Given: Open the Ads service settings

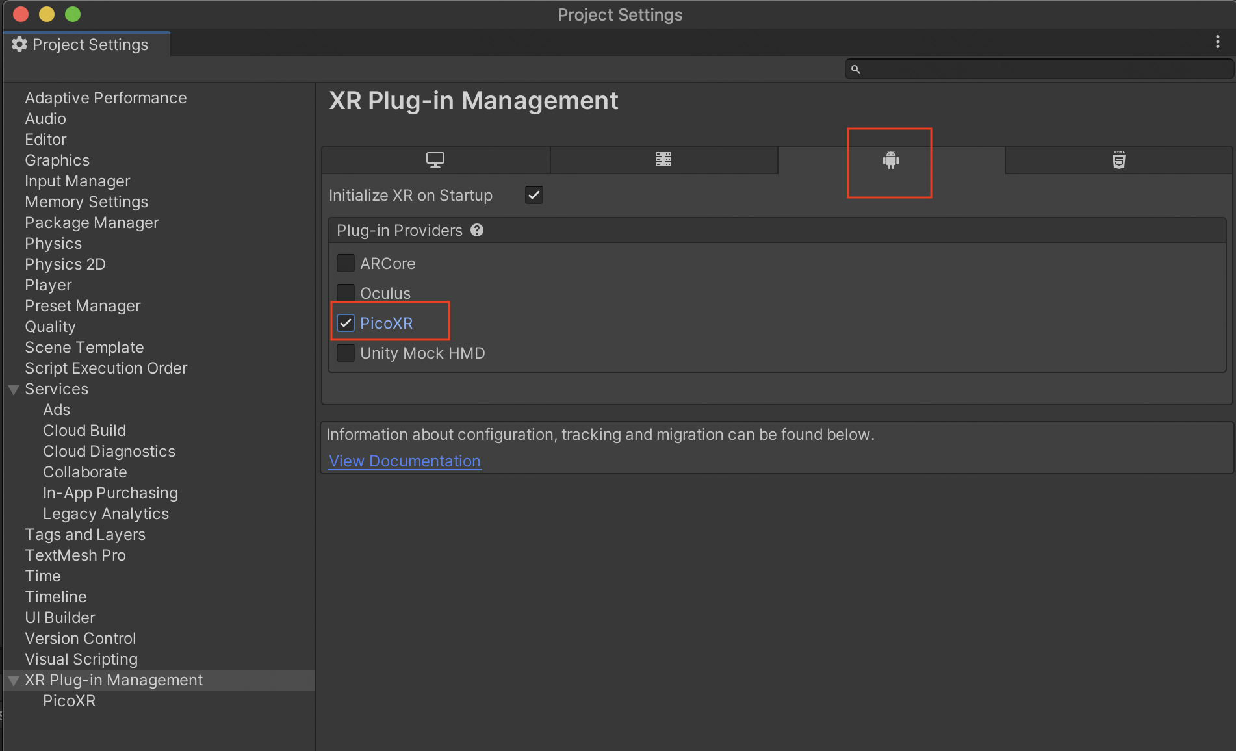Looking at the screenshot, I should tap(57, 410).
